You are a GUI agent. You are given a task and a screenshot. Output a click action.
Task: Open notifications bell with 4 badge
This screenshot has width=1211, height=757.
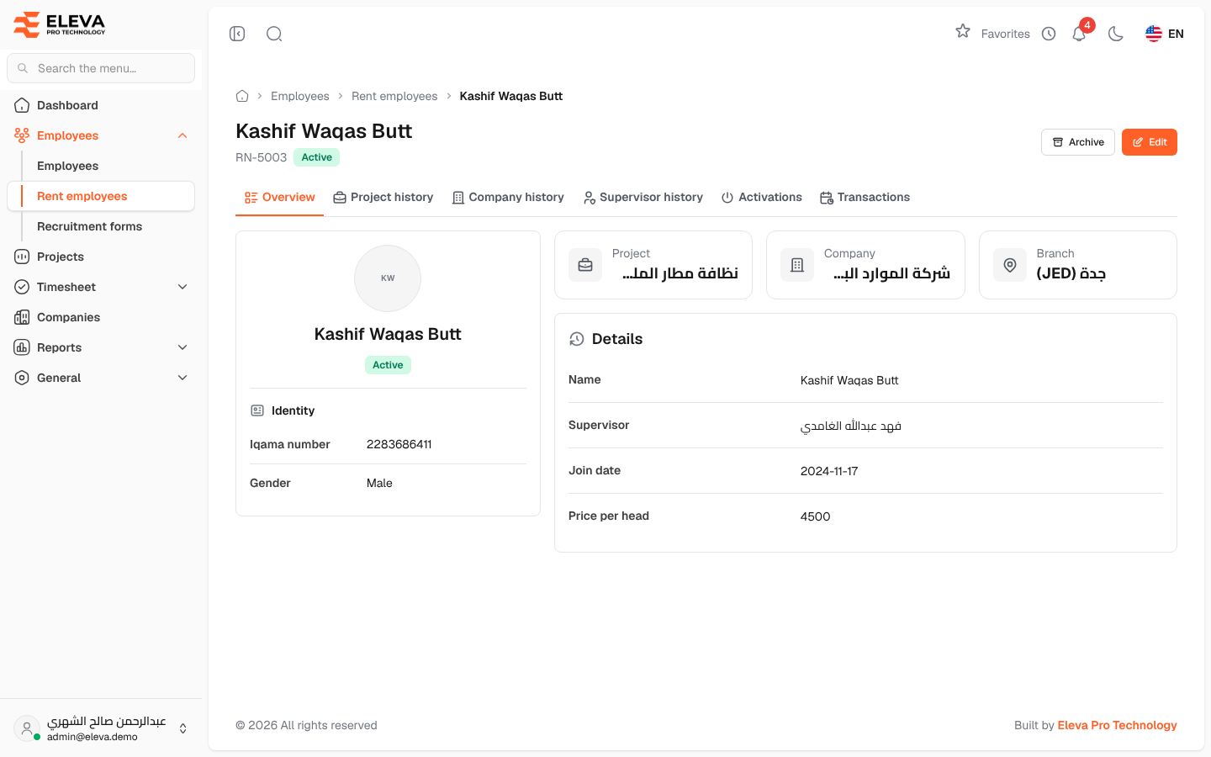tap(1080, 34)
